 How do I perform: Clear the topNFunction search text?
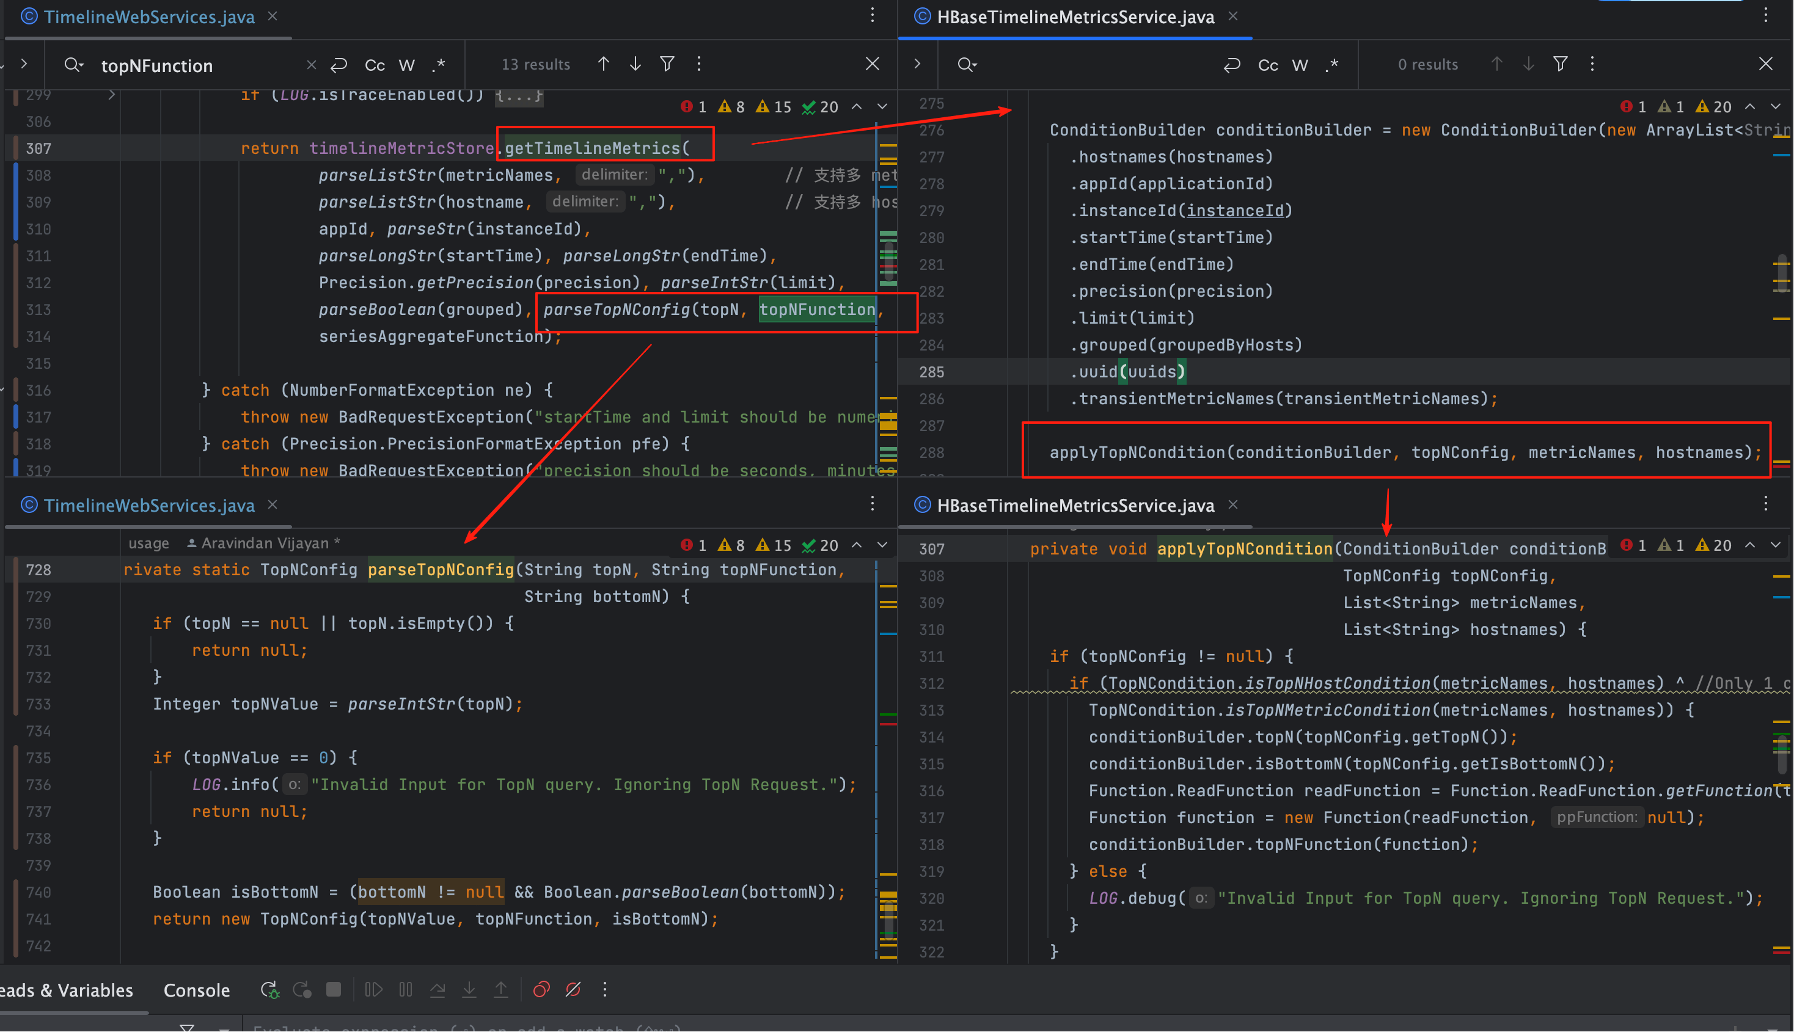point(311,65)
